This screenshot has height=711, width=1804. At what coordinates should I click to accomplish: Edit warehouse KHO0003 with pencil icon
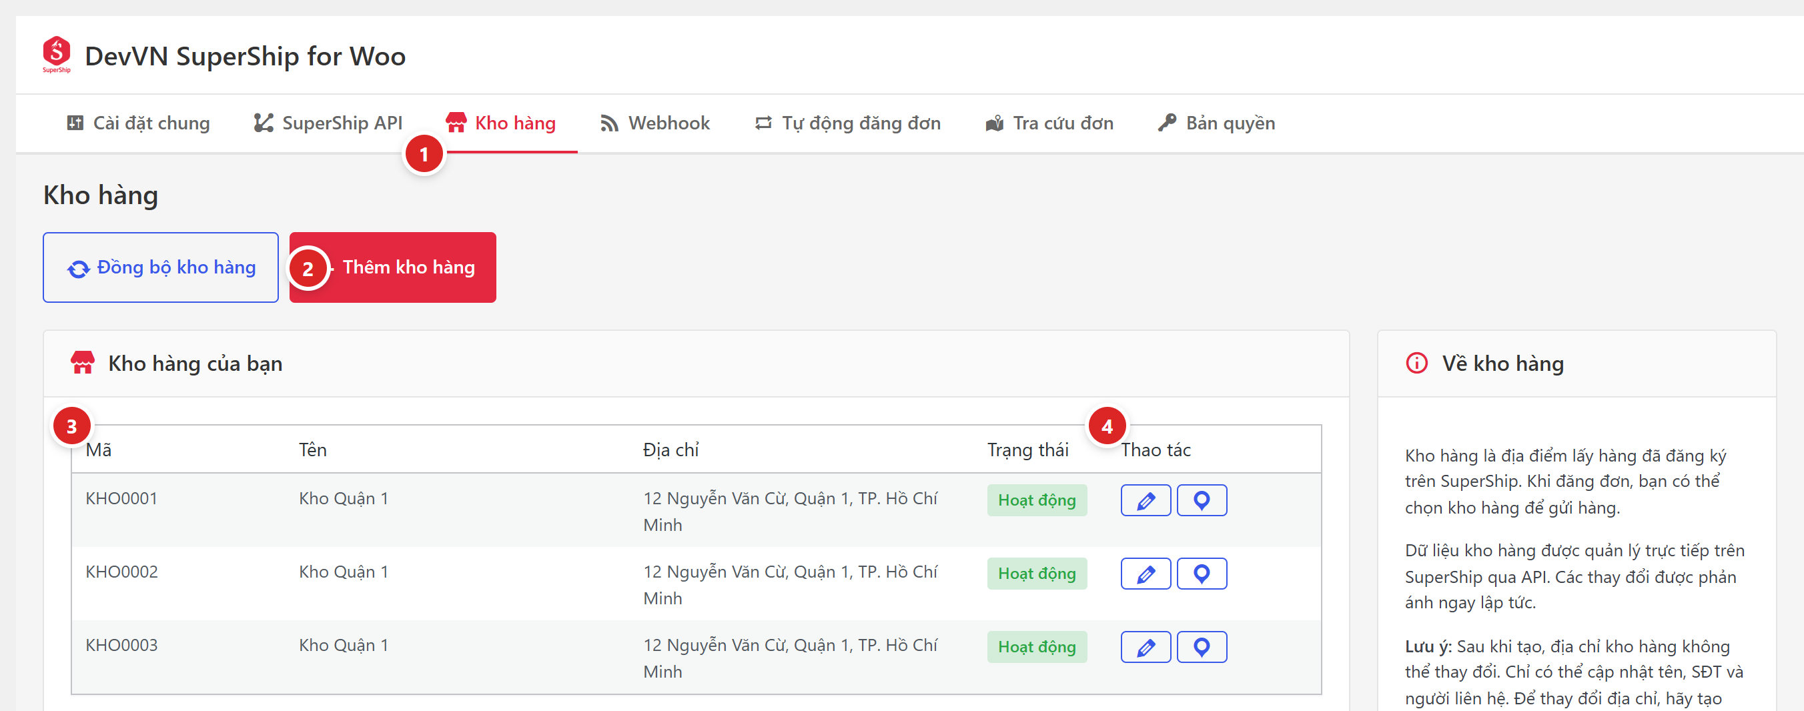[x=1146, y=648]
